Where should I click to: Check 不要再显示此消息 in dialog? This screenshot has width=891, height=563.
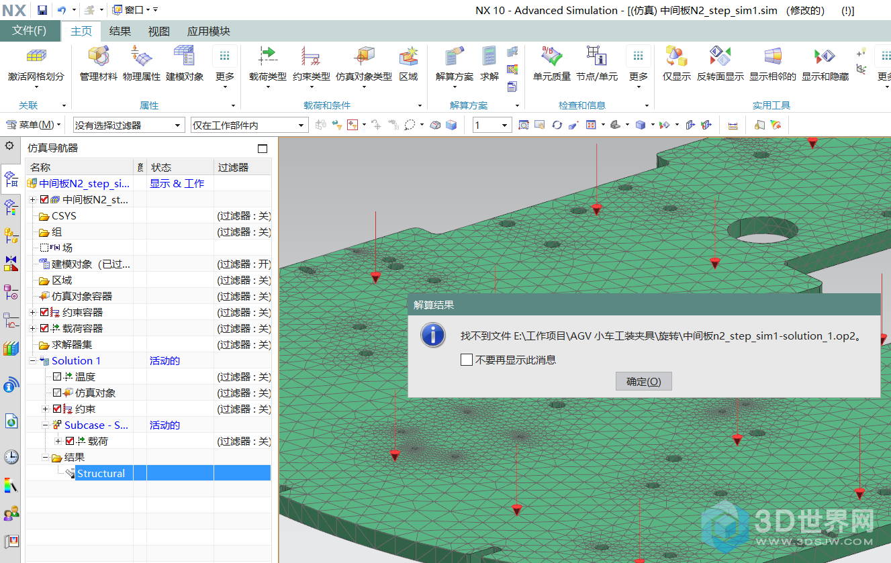(467, 360)
